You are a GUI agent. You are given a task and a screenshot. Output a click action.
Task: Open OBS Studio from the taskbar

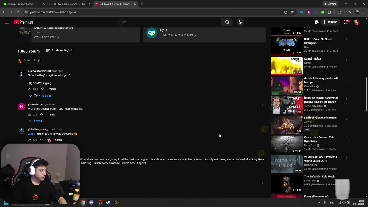100,202
